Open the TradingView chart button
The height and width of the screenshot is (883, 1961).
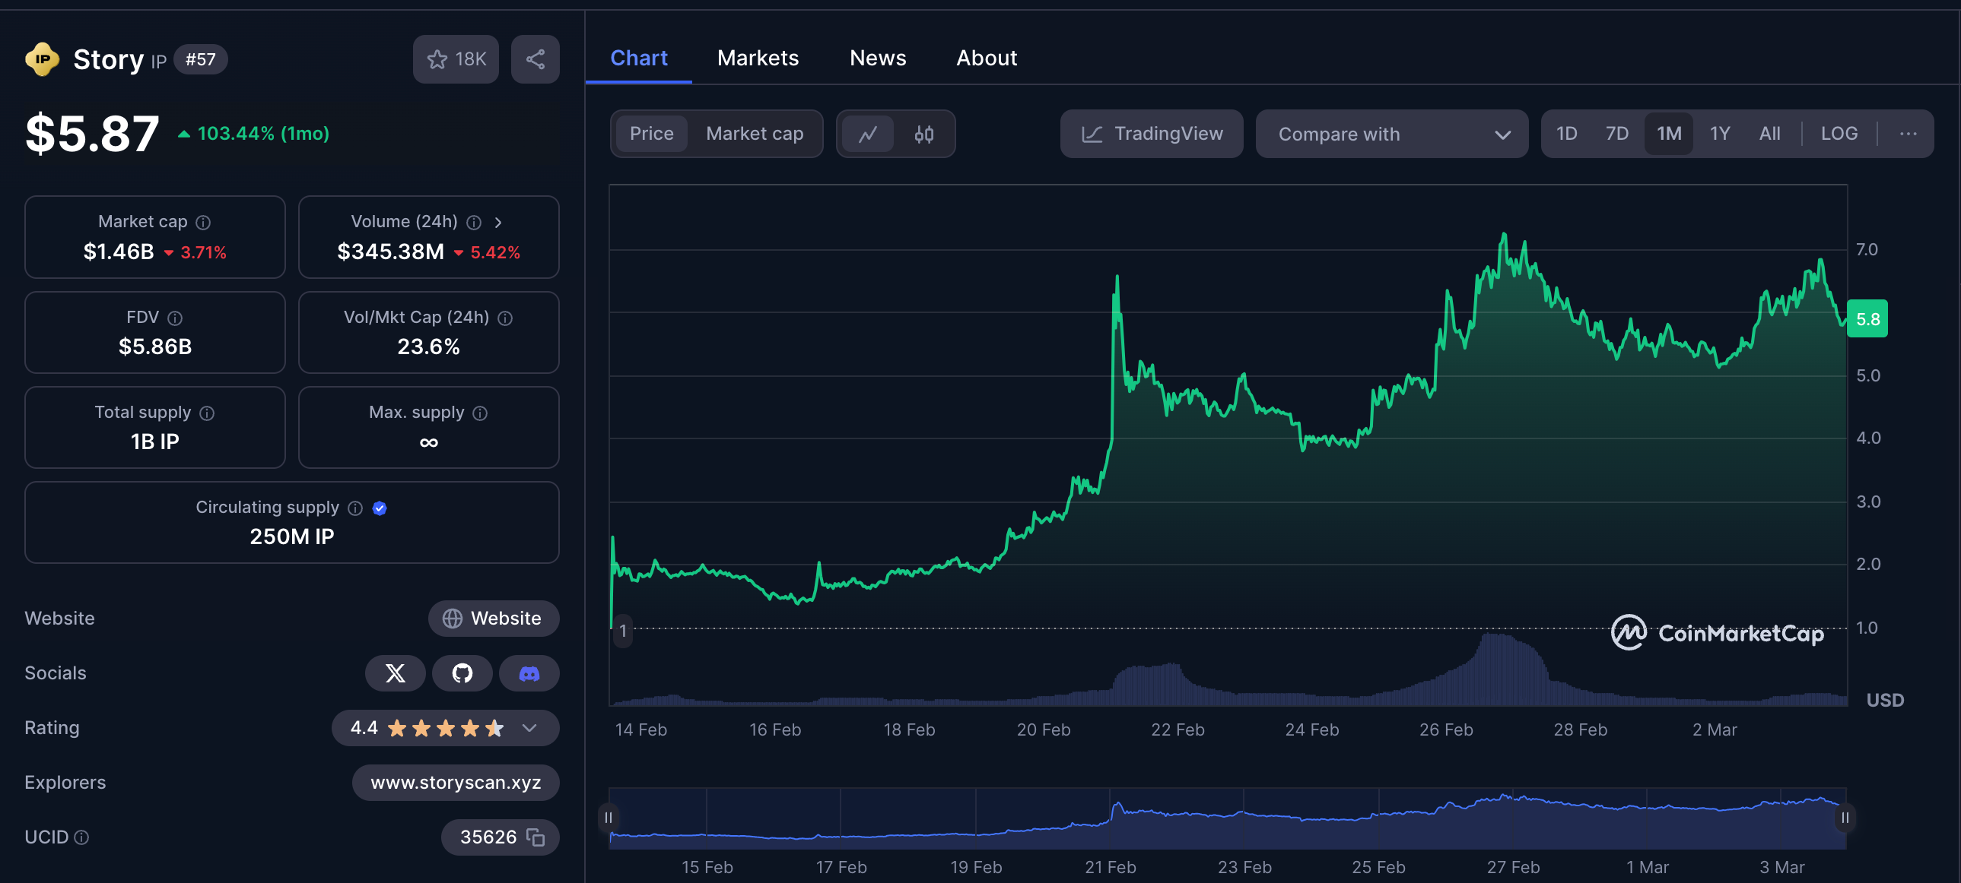[x=1152, y=134]
